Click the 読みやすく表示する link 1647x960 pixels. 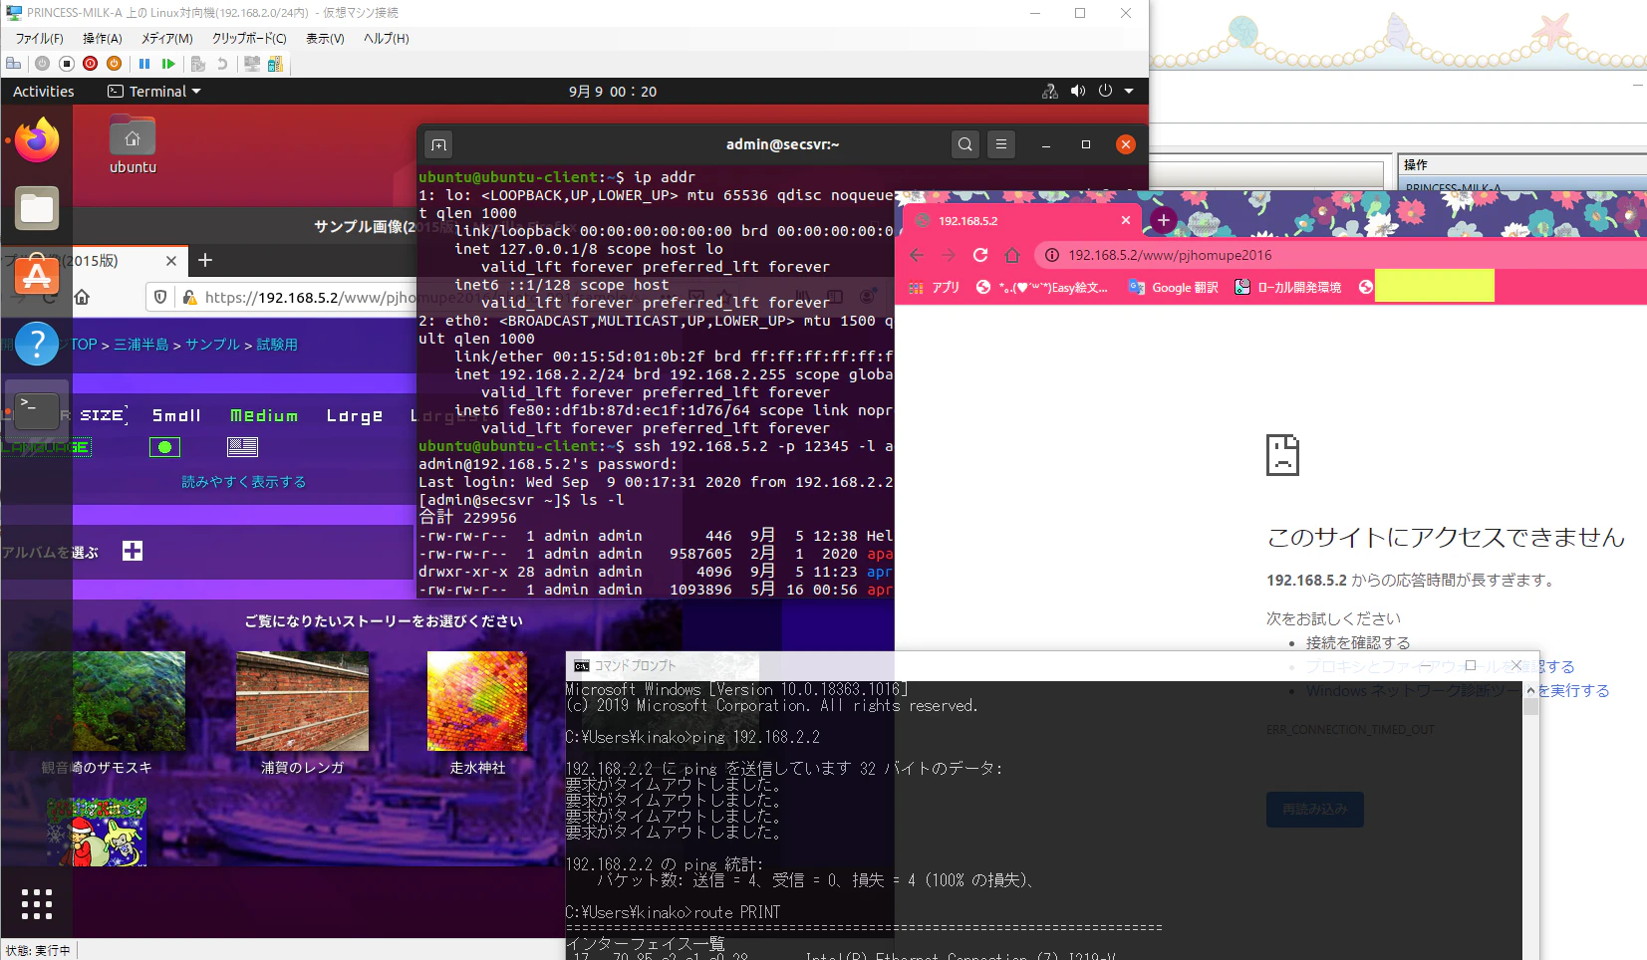[x=243, y=482]
